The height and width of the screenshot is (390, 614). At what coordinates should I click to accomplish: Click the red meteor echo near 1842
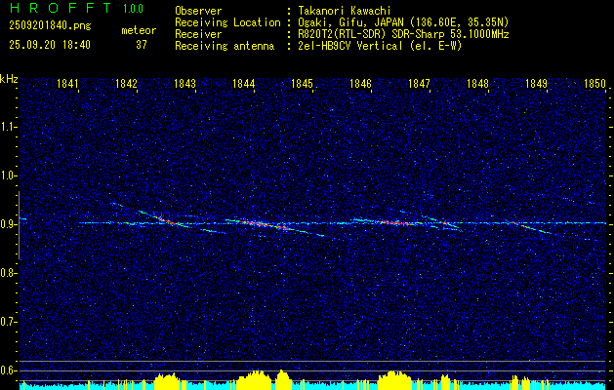point(164,219)
